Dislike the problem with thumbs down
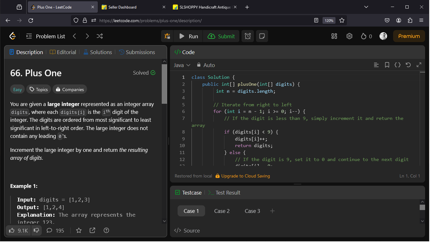Image resolution: width=433 pixels, height=248 pixels. (x=36, y=230)
